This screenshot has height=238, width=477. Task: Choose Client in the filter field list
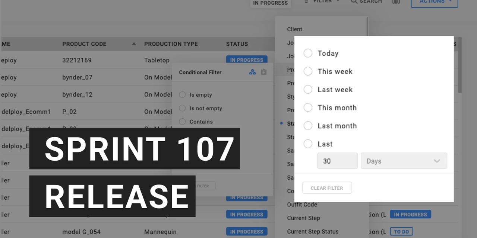[x=294, y=29]
